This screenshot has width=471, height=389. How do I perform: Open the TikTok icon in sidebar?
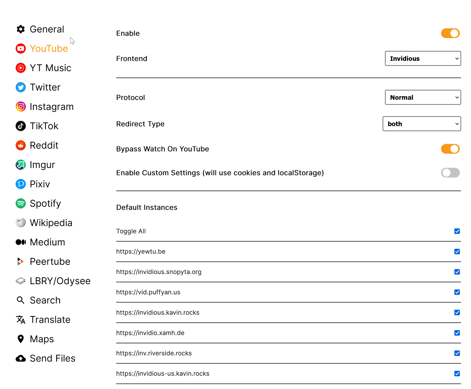pos(20,126)
